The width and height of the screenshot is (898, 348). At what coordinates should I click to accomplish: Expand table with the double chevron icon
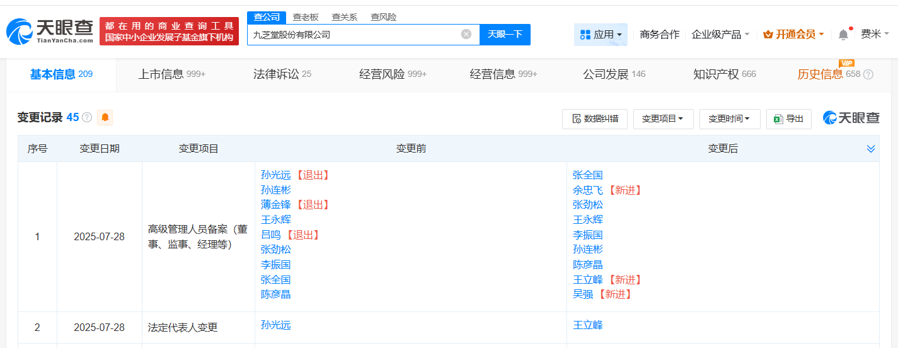click(x=871, y=149)
